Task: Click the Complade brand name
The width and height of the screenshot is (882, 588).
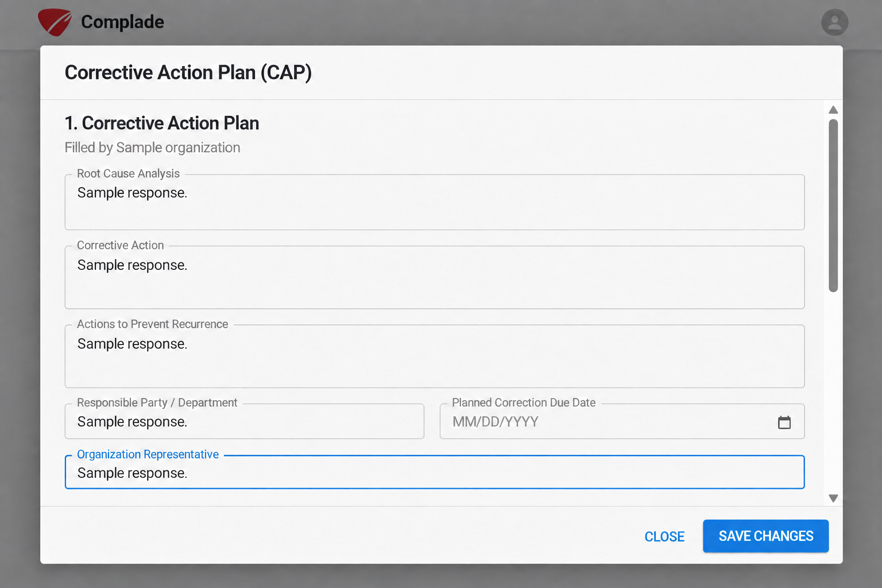Action: pyautogui.click(x=122, y=22)
